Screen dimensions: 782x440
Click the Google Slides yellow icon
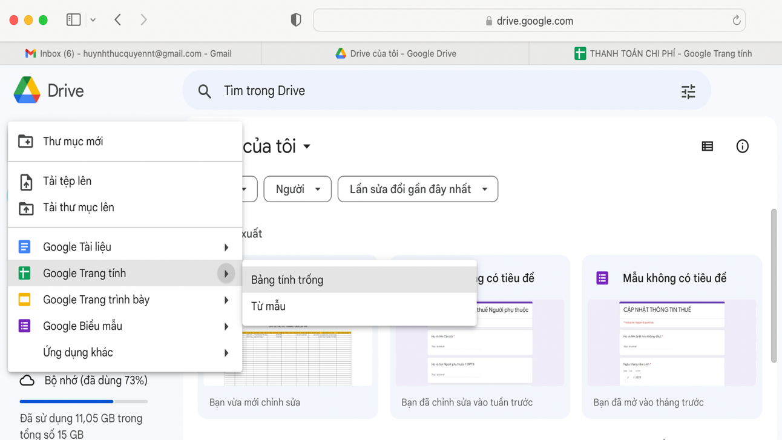tap(24, 300)
